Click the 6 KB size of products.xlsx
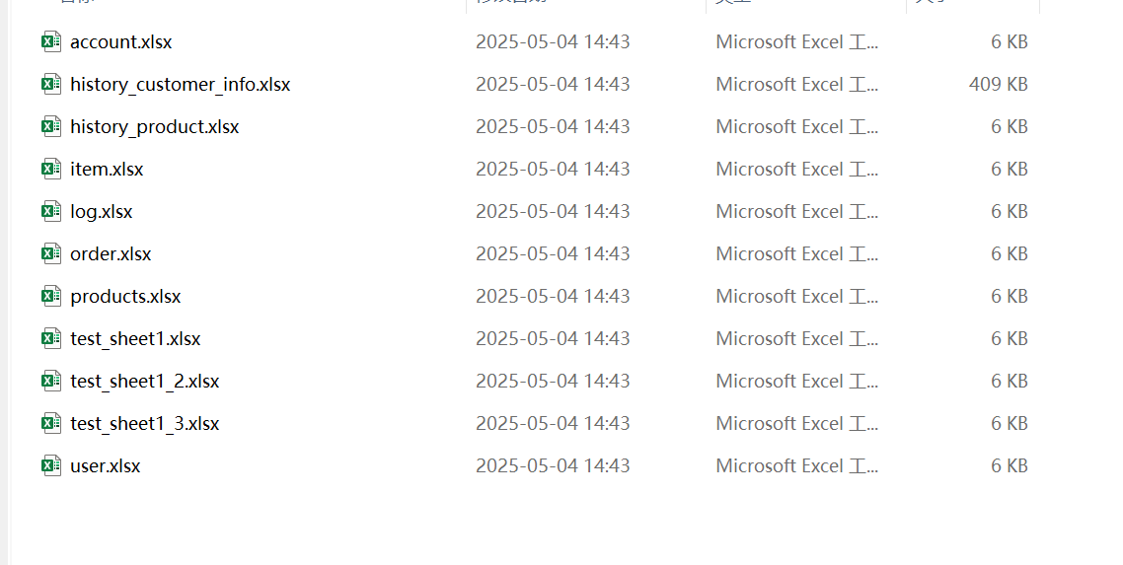This screenshot has height=565, width=1123. point(1010,296)
